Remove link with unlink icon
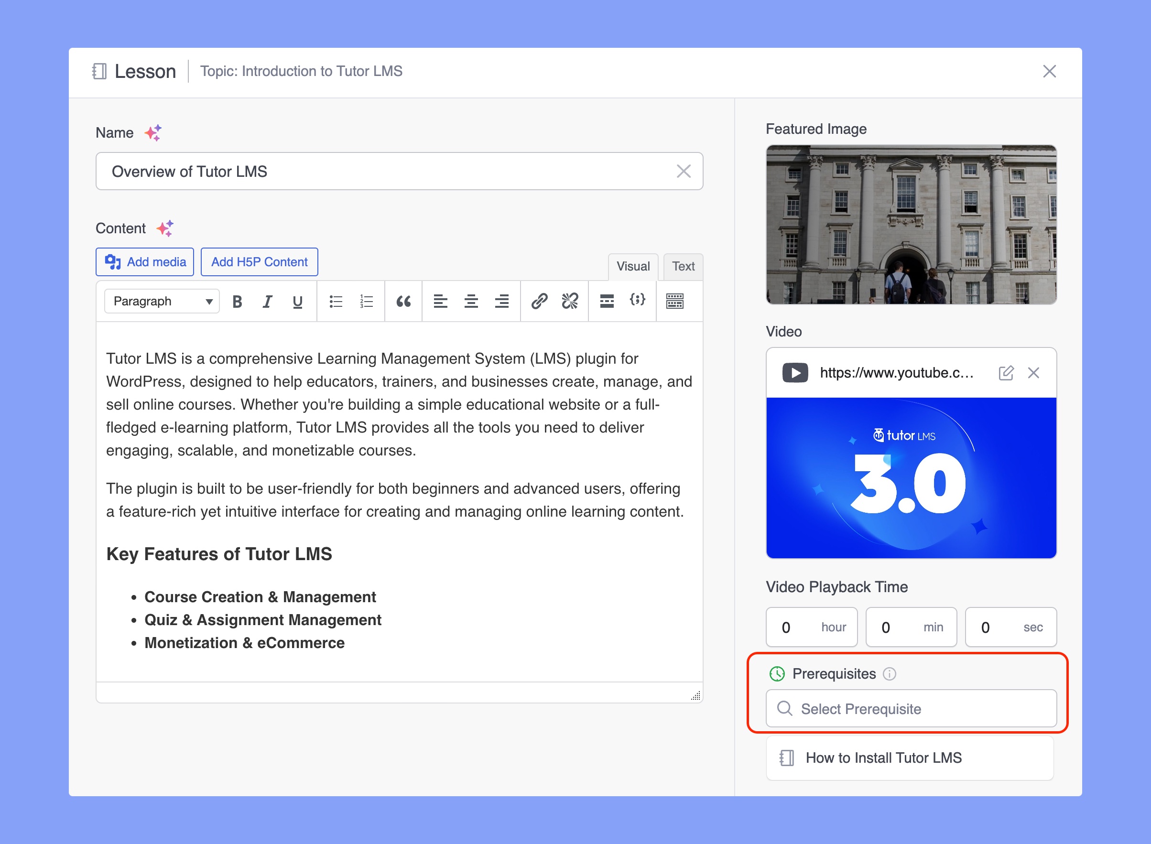Image resolution: width=1151 pixels, height=844 pixels. click(x=570, y=302)
